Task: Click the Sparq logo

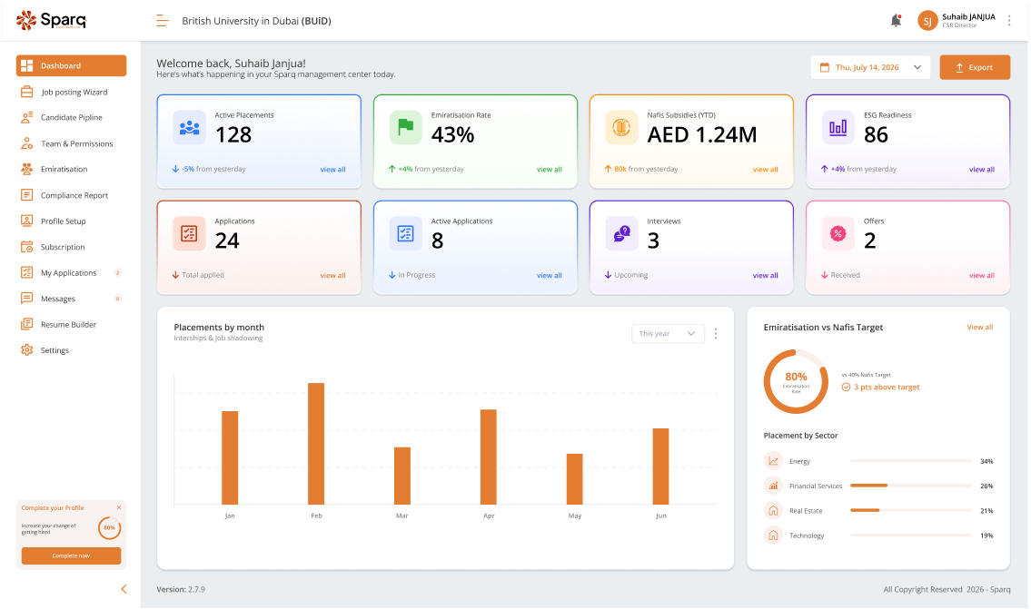Action: pos(51,20)
